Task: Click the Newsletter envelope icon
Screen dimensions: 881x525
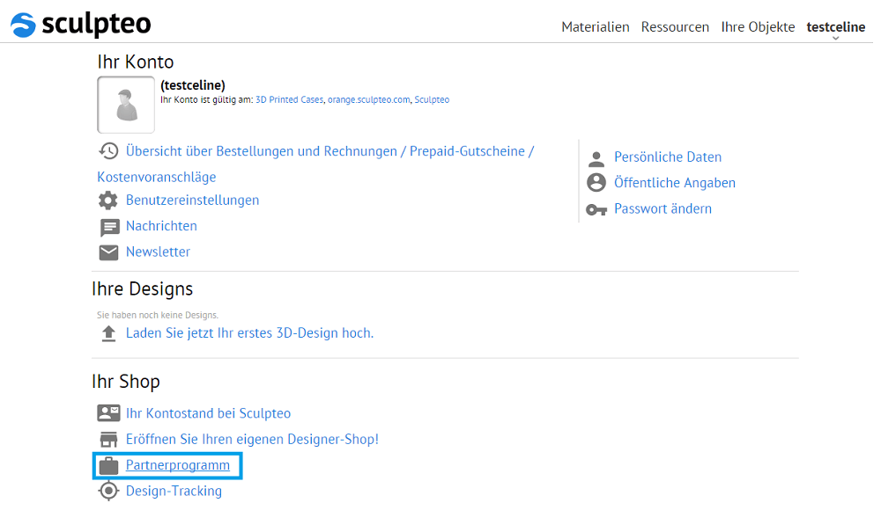Action: 108,252
